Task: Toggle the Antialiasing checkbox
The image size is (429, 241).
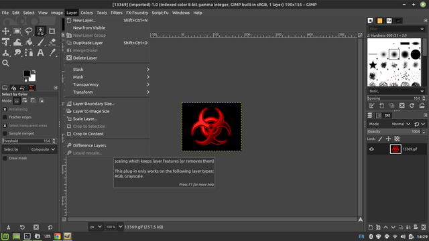Action: tap(5, 109)
